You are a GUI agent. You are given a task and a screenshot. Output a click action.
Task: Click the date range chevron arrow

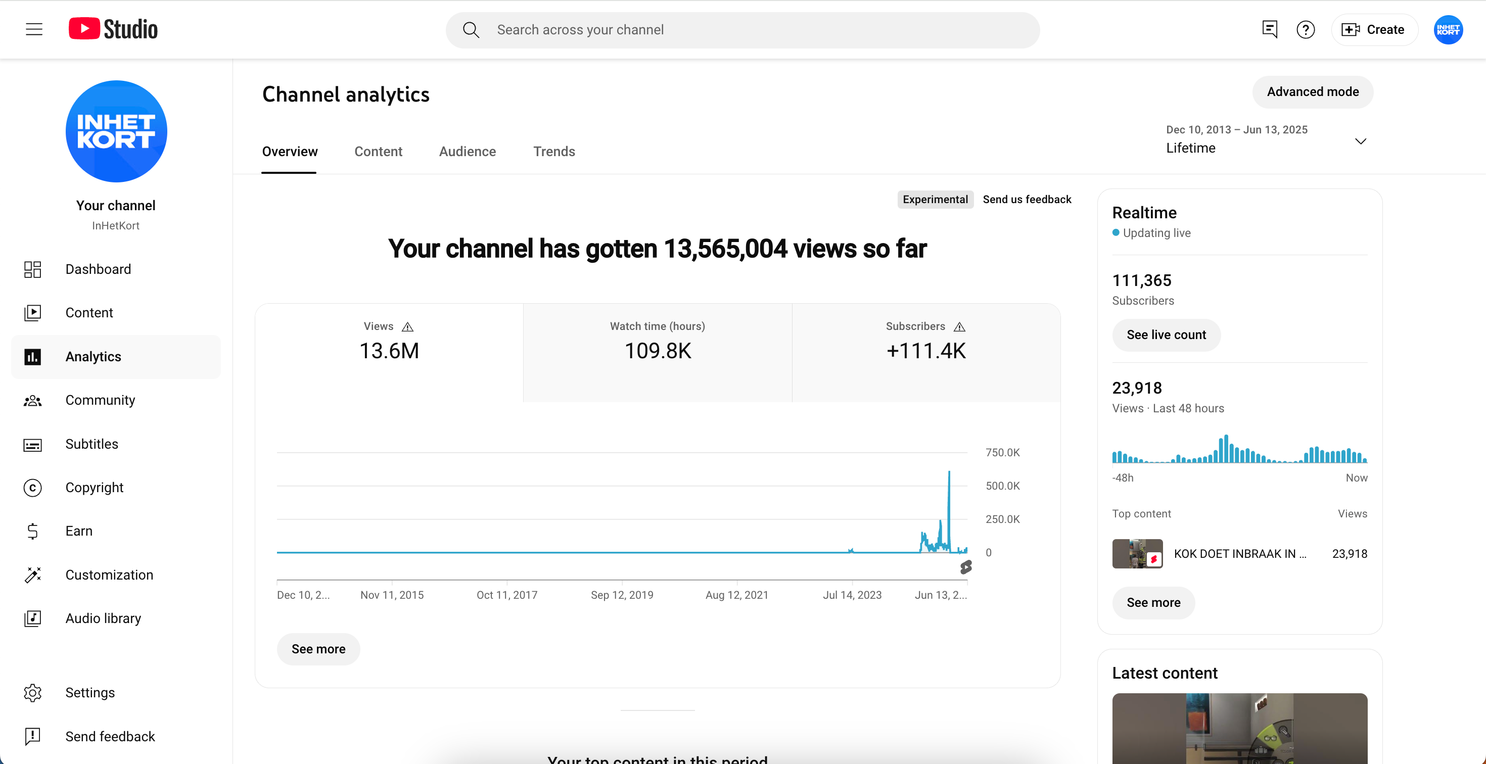[1360, 140]
